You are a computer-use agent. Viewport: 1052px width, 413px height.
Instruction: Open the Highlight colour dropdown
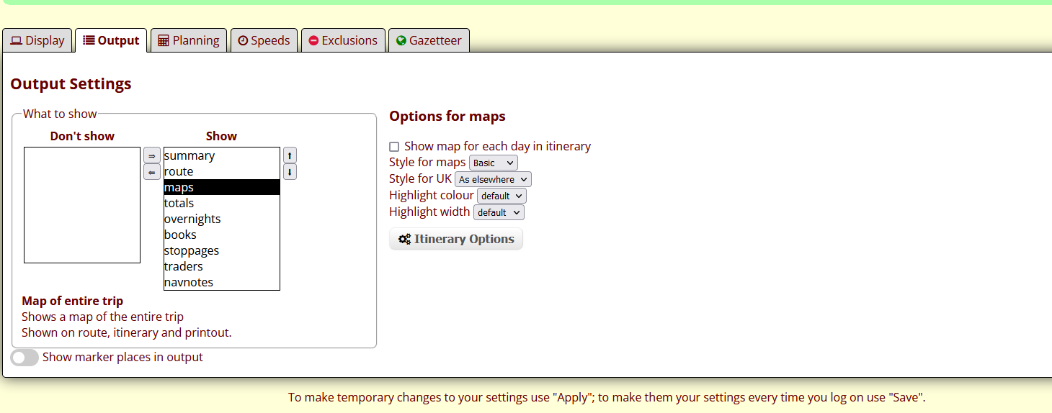click(x=502, y=196)
